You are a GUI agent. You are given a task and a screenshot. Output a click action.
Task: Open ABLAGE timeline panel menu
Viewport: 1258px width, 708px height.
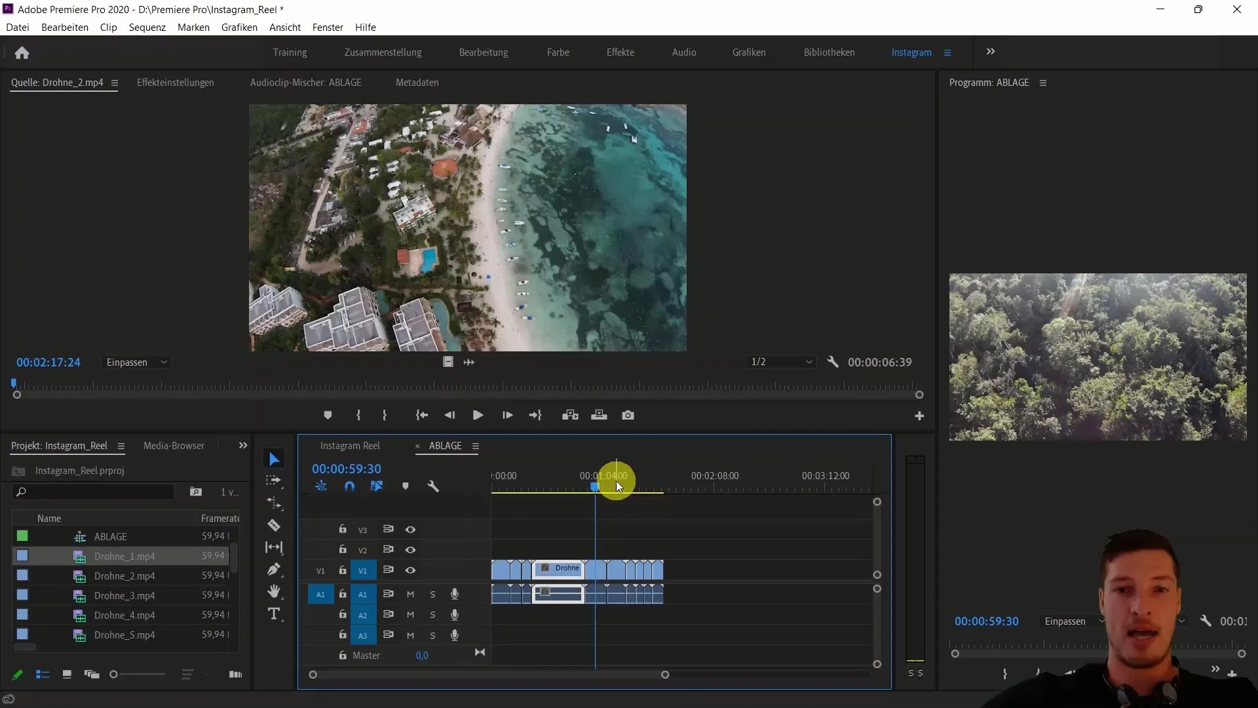476,446
